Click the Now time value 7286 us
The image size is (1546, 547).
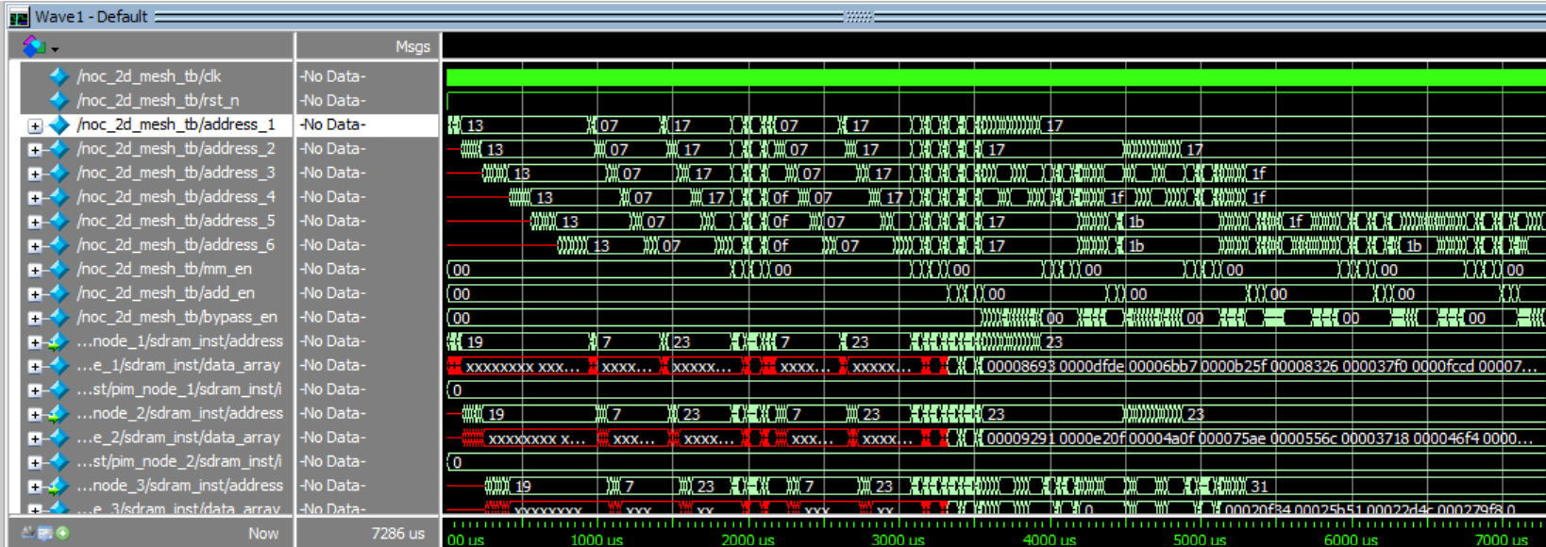pyautogui.click(x=397, y=534)
